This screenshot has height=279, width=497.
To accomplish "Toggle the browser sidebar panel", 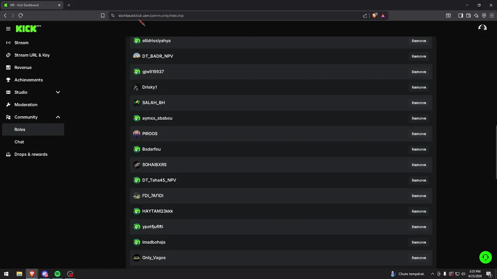I will [461, 15].
